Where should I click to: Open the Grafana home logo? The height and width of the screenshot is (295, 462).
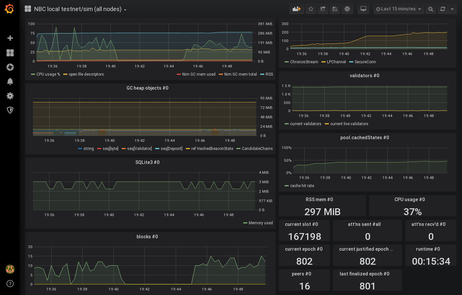[9, 9]
